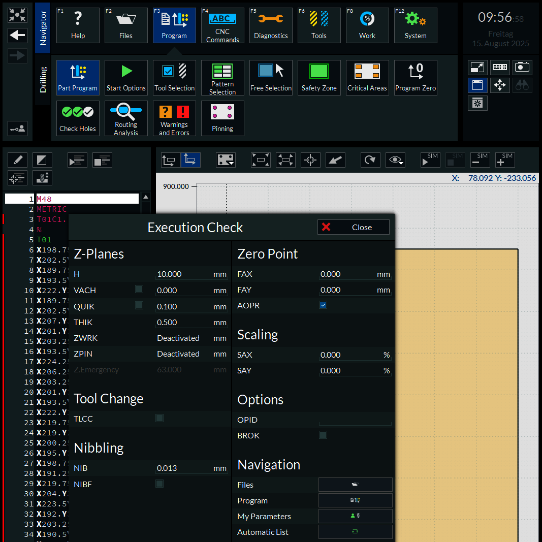Image resolution: width=542 pixels, height=542 pixels.
Task: Switch to the Drilling tab
Action: [43, 80]
